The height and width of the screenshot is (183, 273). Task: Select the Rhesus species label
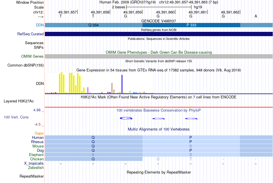37,142
